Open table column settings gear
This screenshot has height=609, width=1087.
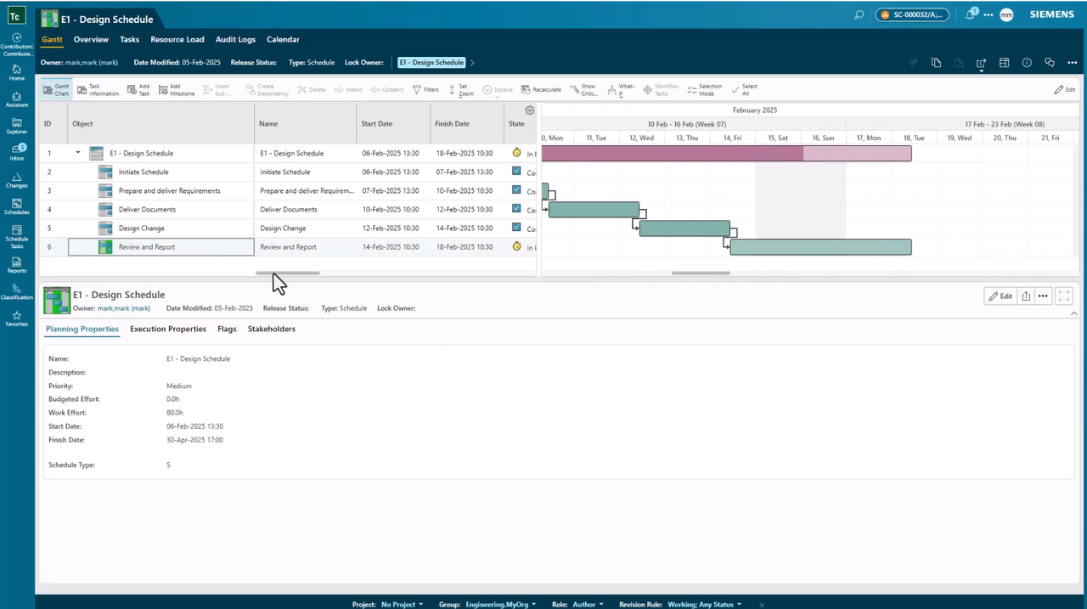point(530,110)
